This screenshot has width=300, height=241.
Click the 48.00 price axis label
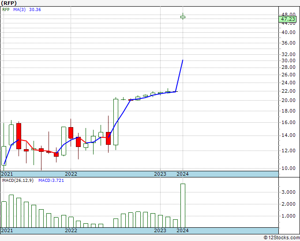289,15
